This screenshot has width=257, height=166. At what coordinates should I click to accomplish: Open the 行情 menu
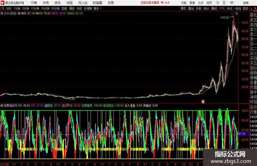click(34, 3)
